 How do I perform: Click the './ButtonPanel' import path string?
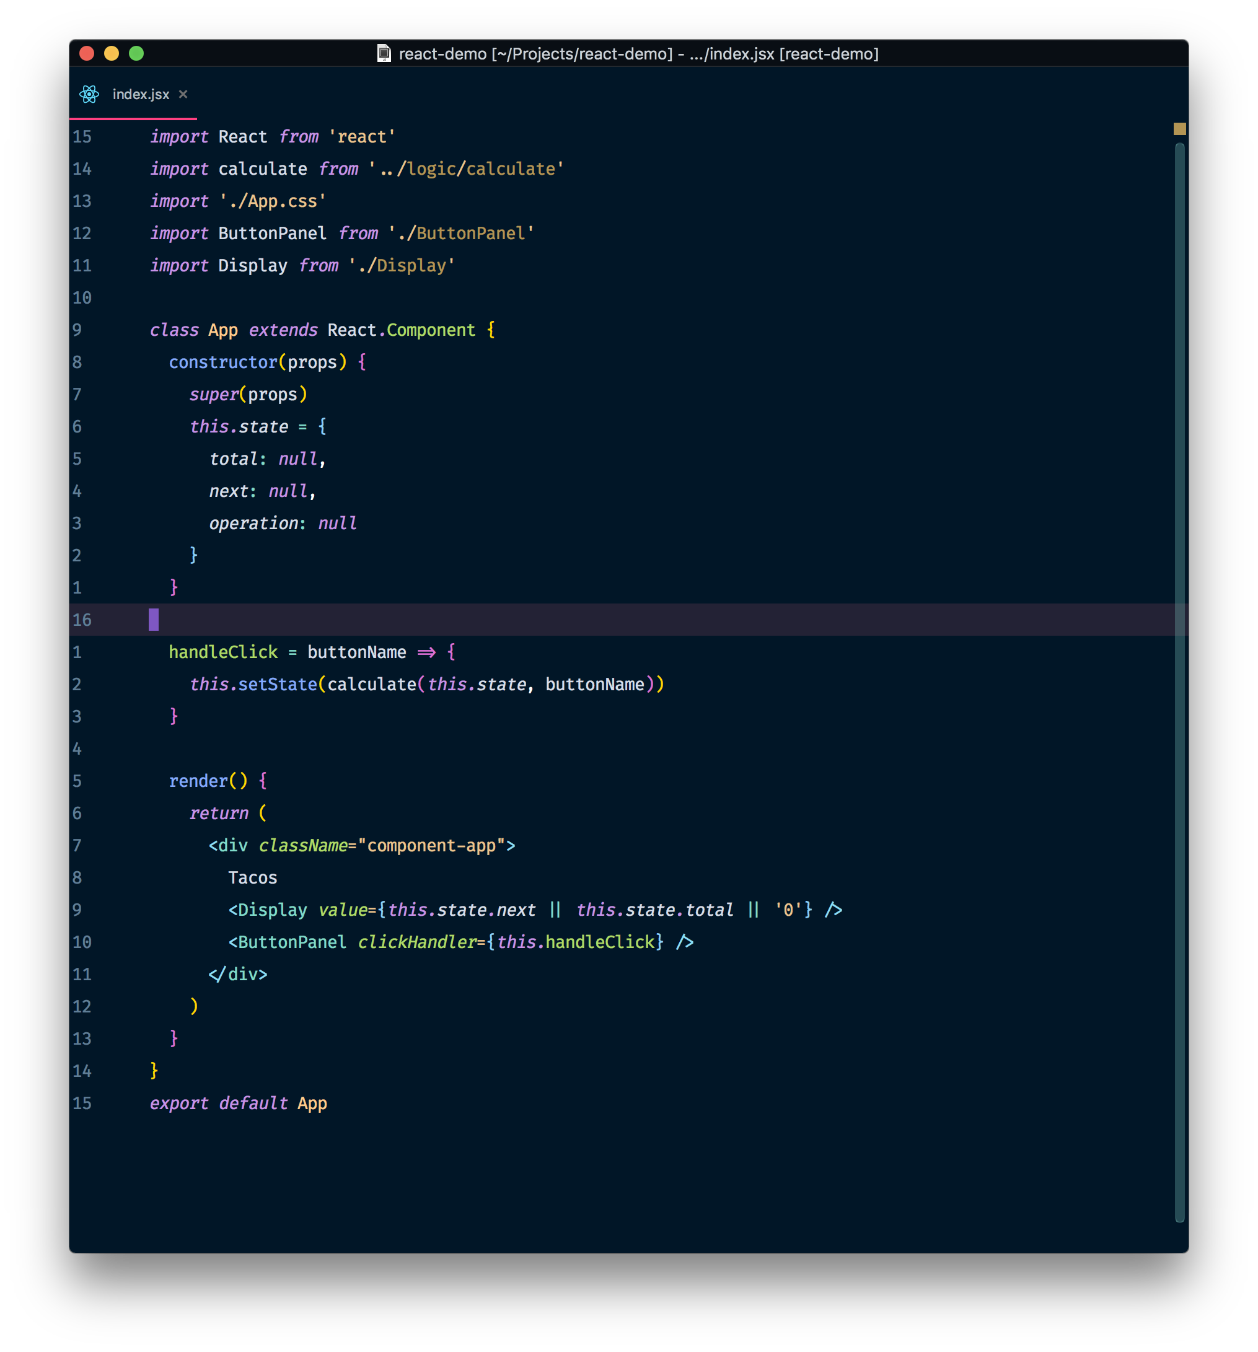461,233
